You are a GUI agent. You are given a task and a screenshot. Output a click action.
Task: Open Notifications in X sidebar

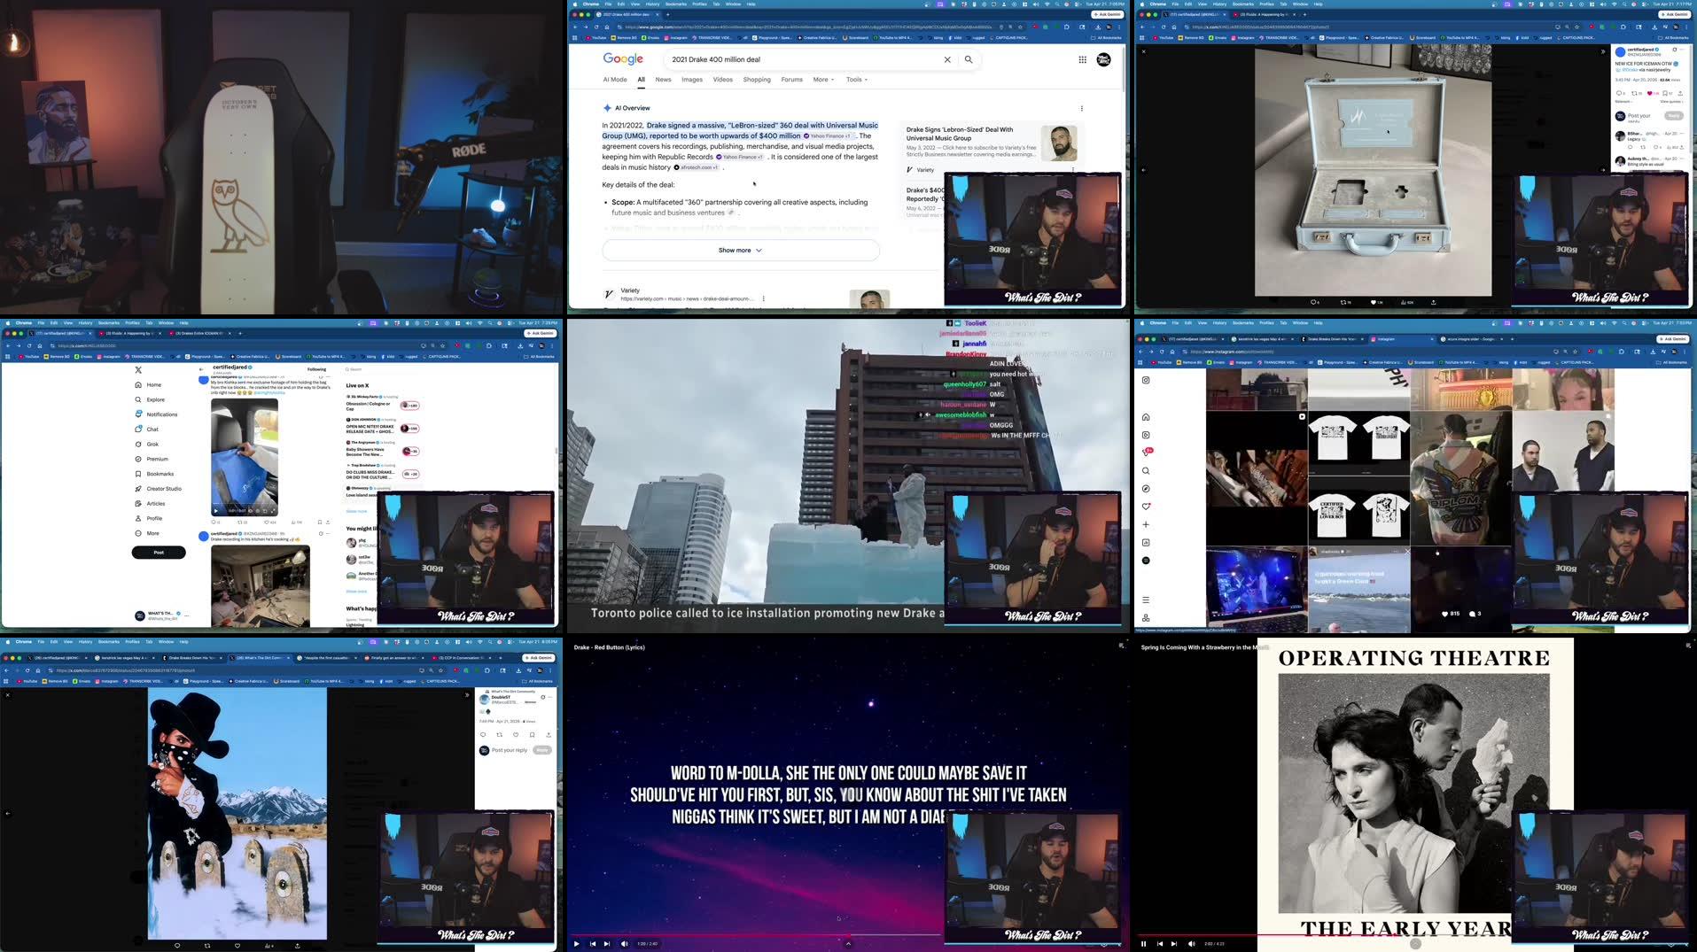[156, 414]
